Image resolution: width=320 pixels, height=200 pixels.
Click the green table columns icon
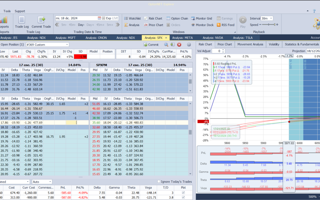(173, 44)
